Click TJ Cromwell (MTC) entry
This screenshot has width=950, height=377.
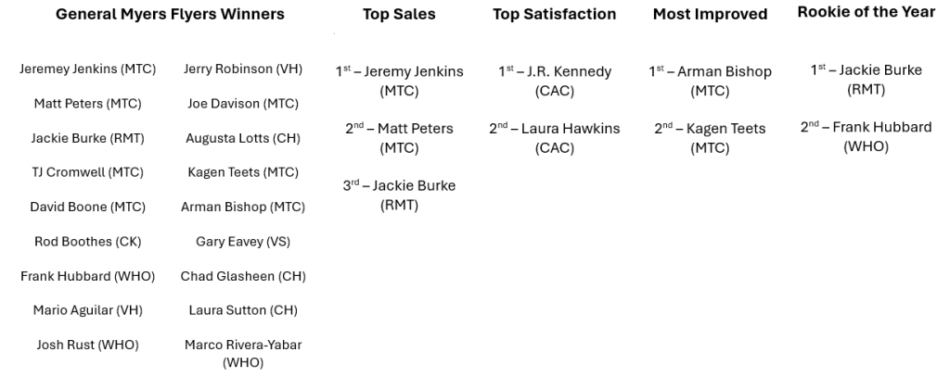pos(87,172)
